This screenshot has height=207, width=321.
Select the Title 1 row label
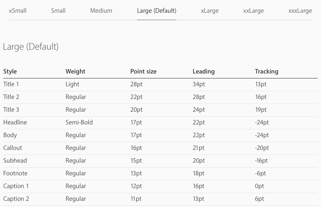pos(11,84)
